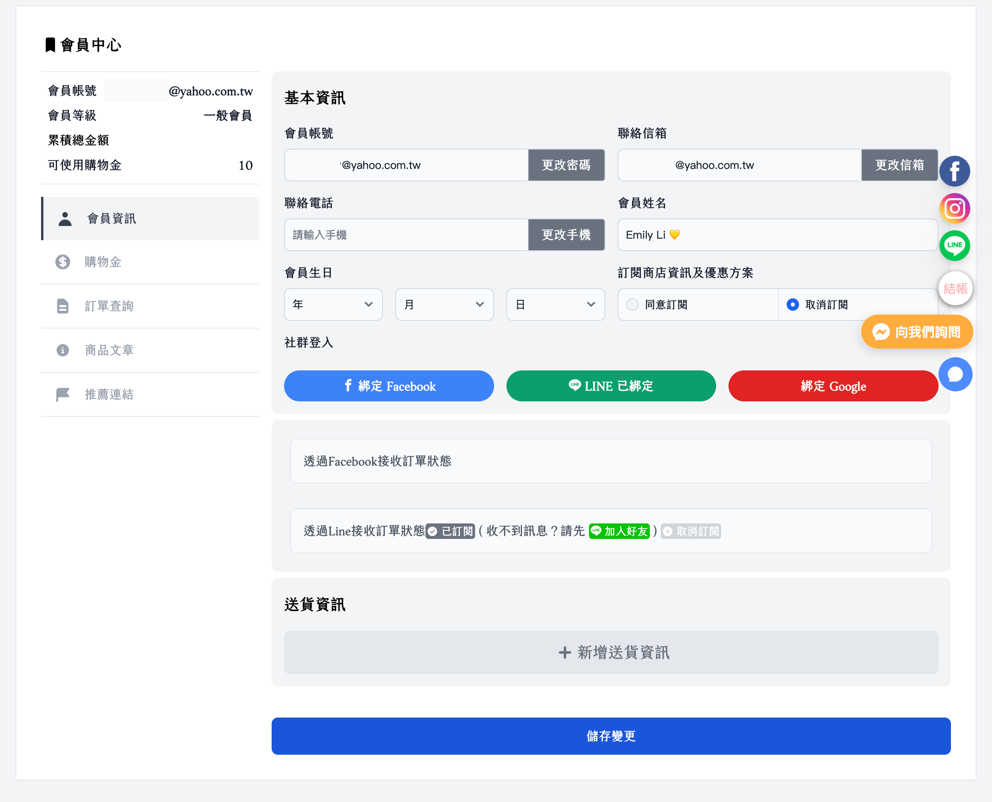Click the green 加入好友 LINE badge
This screenshot has width=992, height=802.
(620, 531)
